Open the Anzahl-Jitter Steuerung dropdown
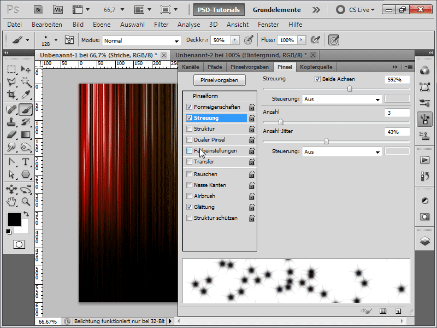The image size is (437, 328). [342, 152]
